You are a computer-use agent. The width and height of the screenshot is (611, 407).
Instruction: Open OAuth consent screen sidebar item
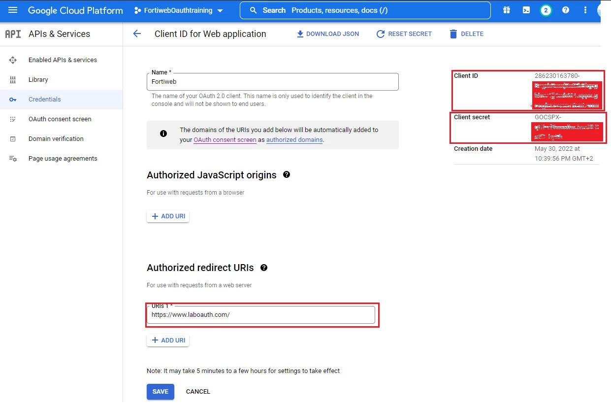[x=60, y=119]
